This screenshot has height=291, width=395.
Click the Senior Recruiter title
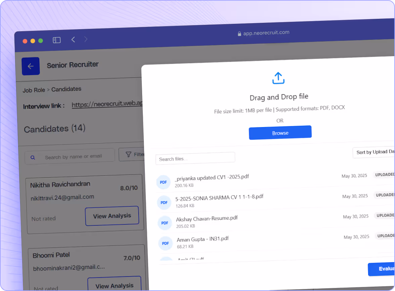[x=73, y=65]
